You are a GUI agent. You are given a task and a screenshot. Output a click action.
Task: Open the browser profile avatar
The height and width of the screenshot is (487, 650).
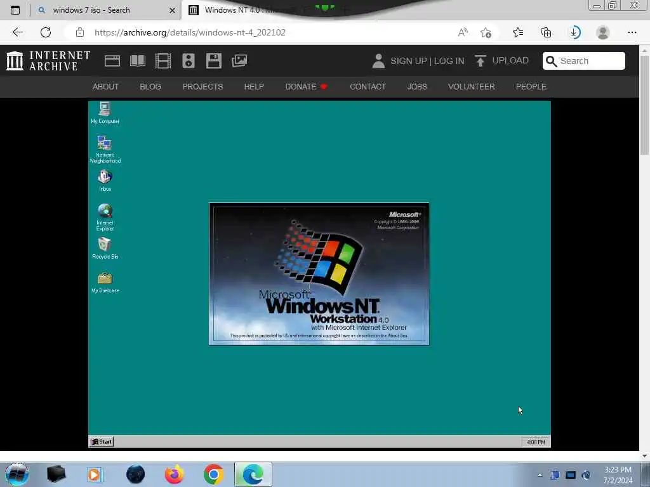(x=603, y=32)
